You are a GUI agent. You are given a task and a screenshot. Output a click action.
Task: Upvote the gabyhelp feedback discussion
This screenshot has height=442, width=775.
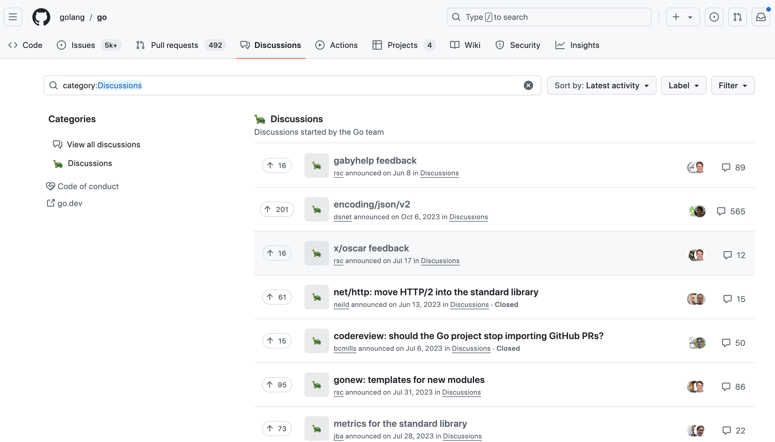[277, 165]
